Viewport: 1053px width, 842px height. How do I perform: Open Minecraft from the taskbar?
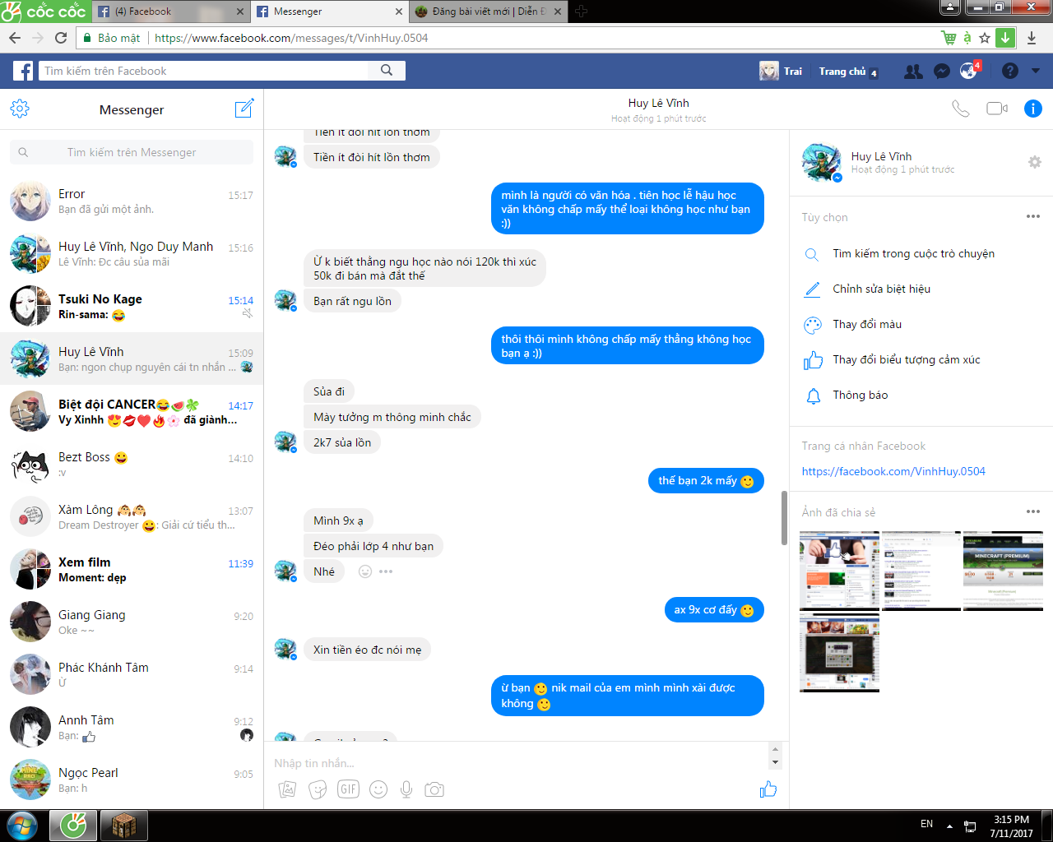(123, 826)
